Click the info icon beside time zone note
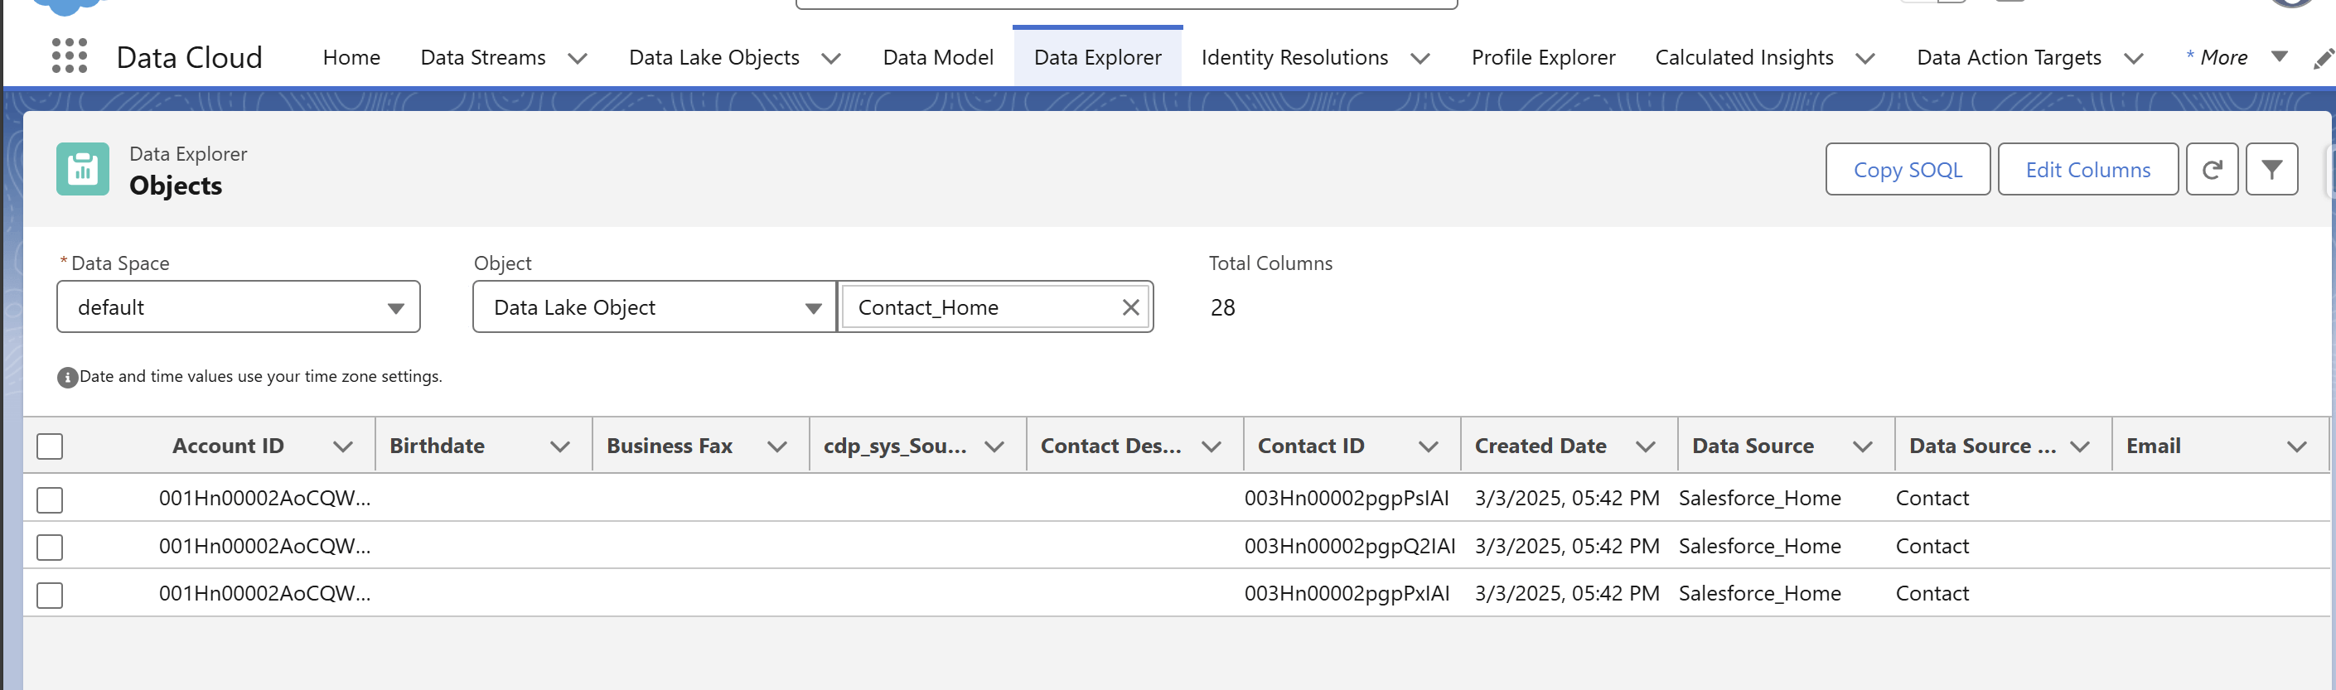2336x690 pixels. pos(67,377)
